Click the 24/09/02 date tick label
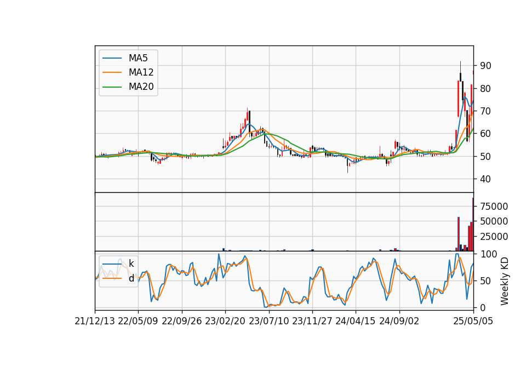 [399, 321]
